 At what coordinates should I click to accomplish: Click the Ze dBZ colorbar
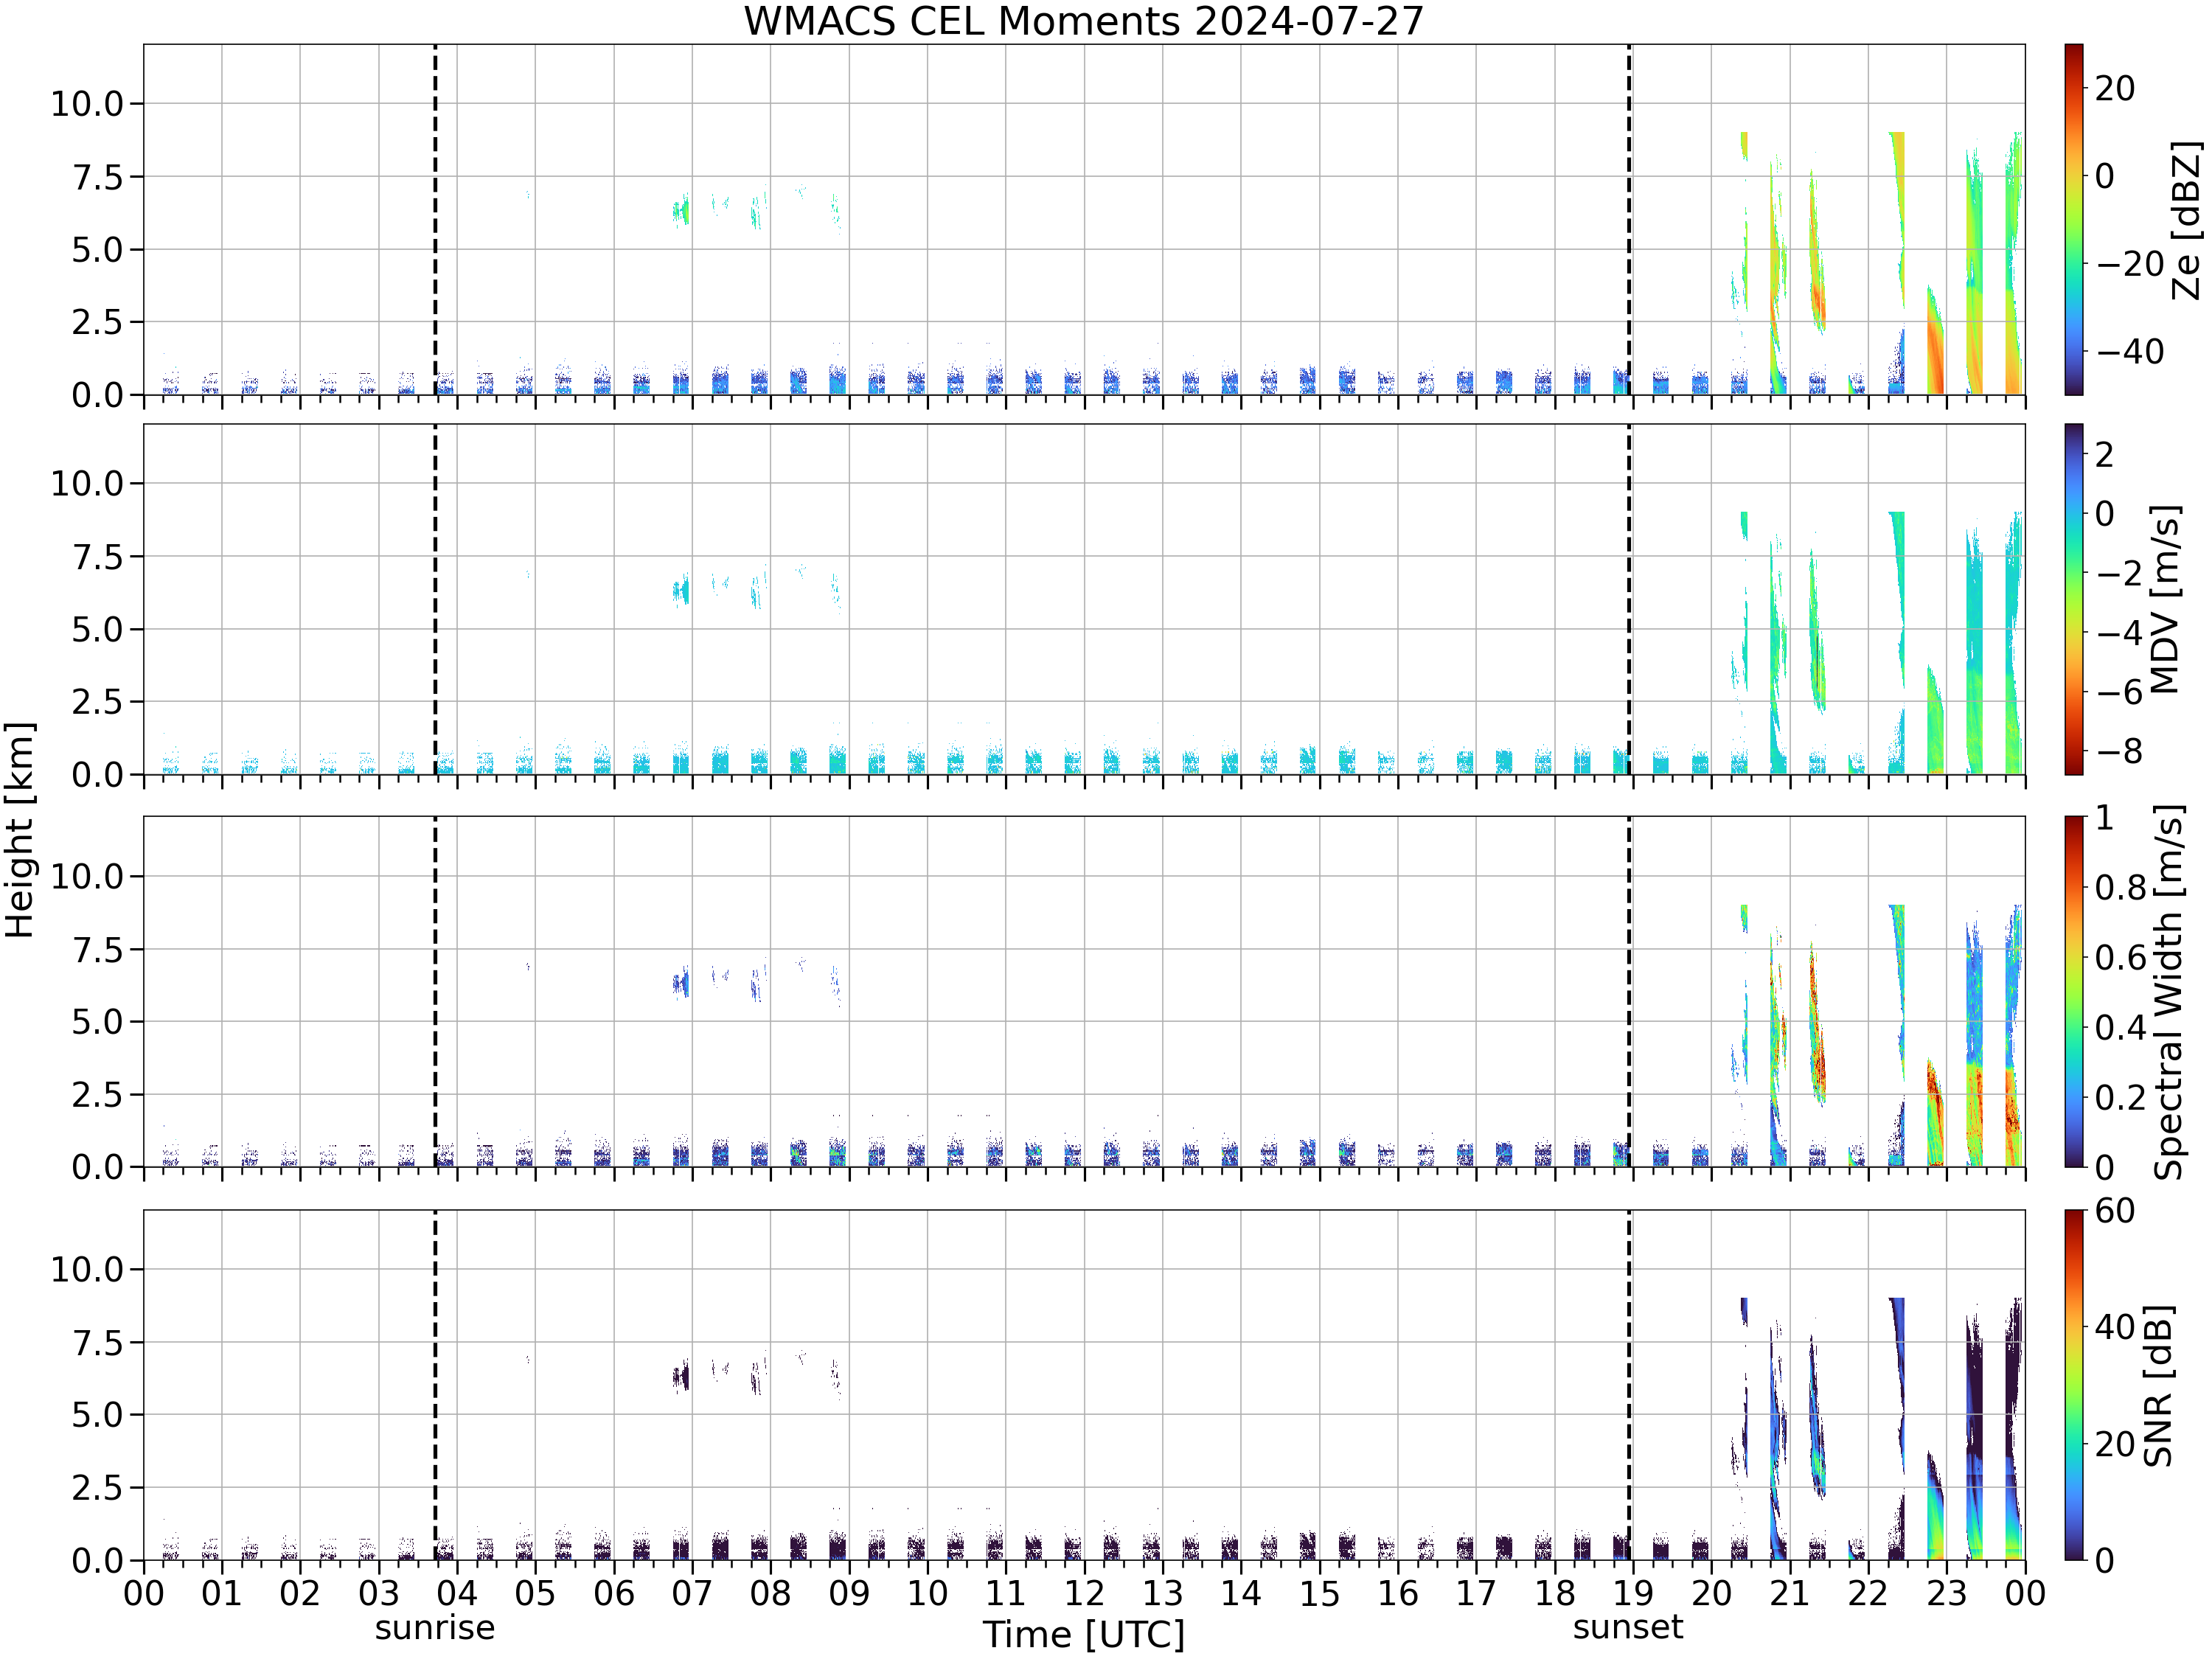point(2073,219)
